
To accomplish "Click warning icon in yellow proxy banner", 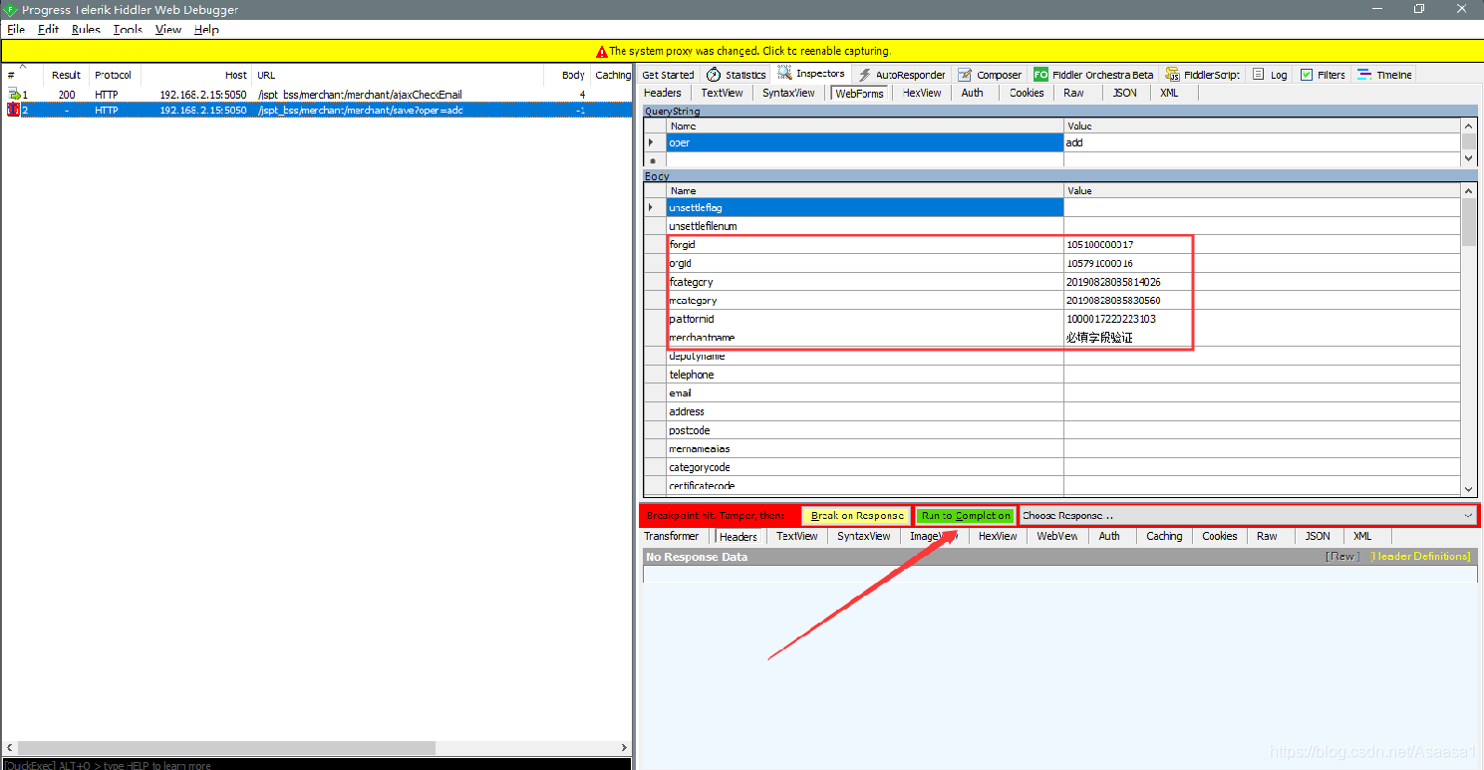I will 602,51.
